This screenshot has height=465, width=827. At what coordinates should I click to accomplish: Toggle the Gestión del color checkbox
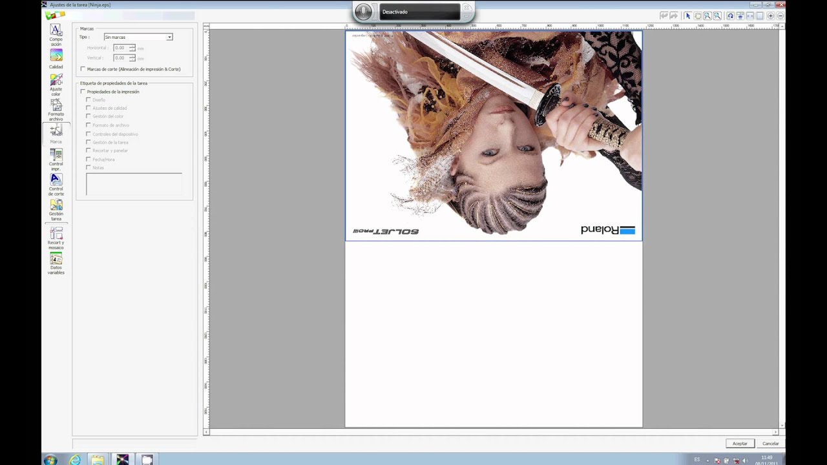click(89, 117)
